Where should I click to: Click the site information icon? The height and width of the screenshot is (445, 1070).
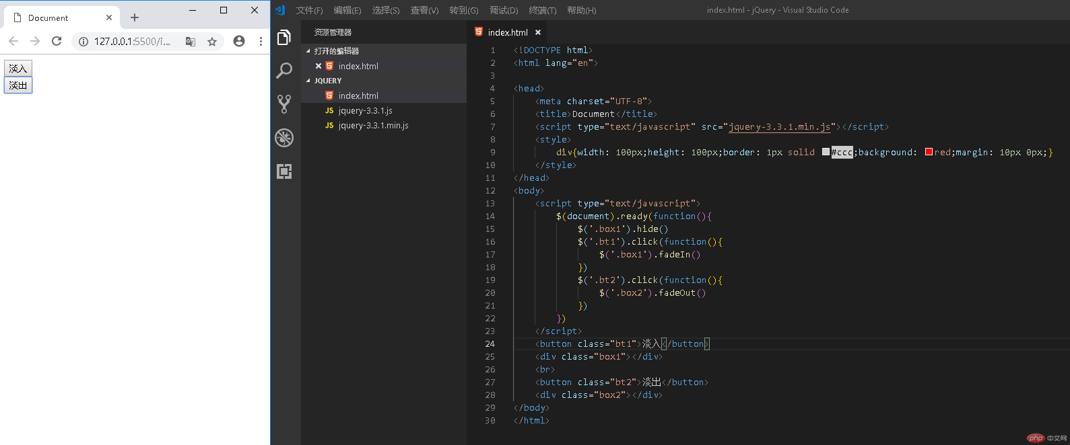pyautogui.click(x=83, y=42)
